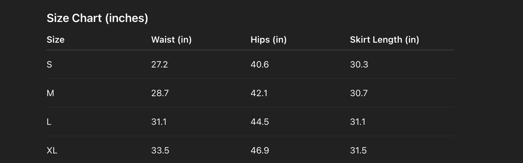This screenshot has width=523, height=163.
Task: Click the Hips (in) column header
Action: [x=268, y=40]
